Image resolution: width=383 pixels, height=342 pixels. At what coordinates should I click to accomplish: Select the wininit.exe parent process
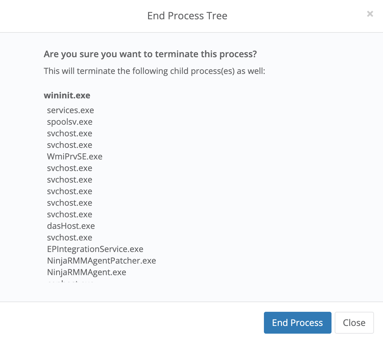pyautogui.click(x=67, y=95)
